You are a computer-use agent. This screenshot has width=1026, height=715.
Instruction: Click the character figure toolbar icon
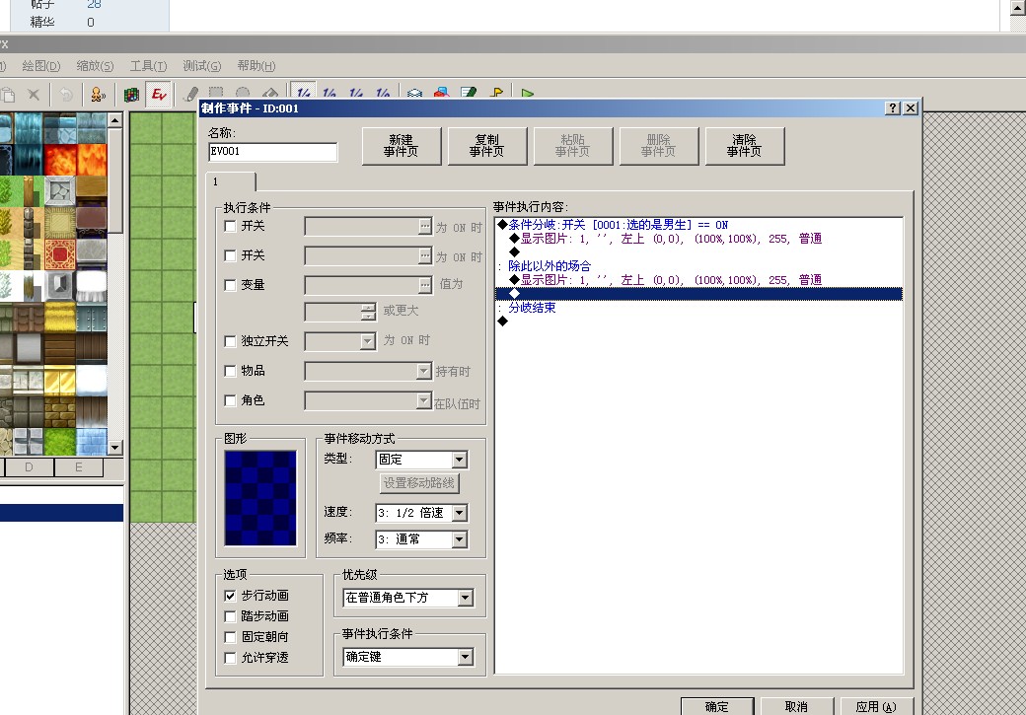coord(98,95)
